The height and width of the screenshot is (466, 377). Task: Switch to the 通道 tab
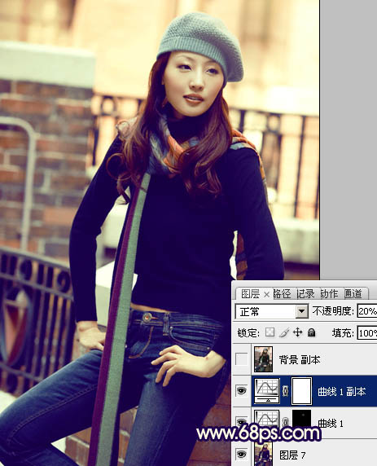(x=353, y=294)
